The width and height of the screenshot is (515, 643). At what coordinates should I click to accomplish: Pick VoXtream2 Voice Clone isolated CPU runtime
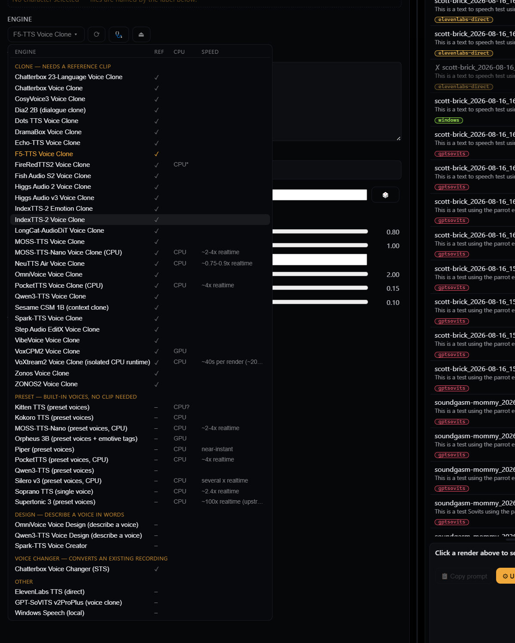click(140, 362)
